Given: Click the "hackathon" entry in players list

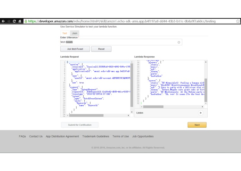Looking at the screenshot, I should click(156, 76).
